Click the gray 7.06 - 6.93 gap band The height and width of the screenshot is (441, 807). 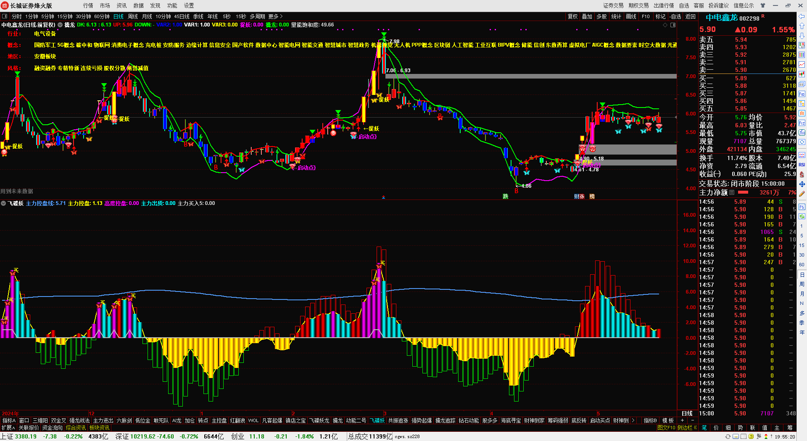tap(531, 76)
